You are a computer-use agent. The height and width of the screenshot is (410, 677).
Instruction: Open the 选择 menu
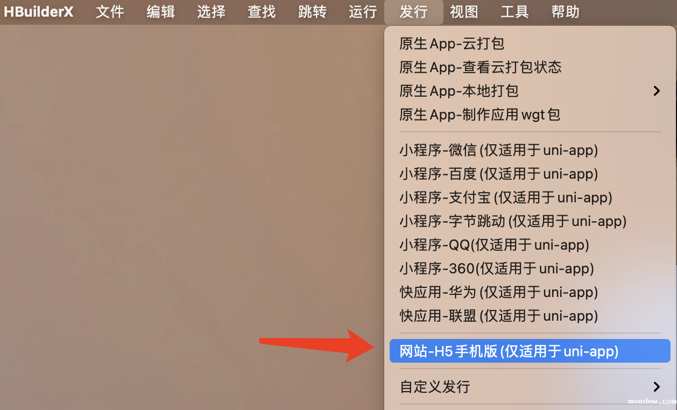click(x=211, y=11)
